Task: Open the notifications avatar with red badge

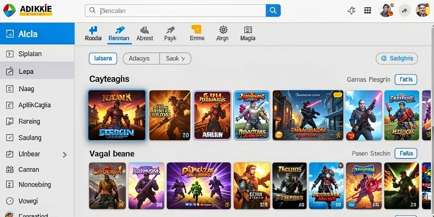Action: (386, 10)
